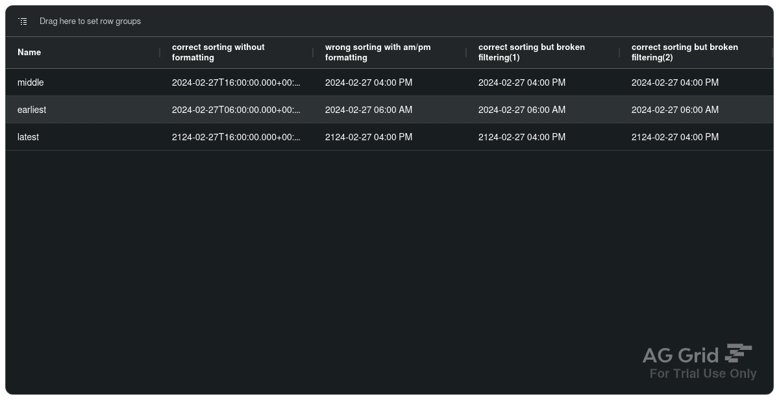Image resolution: width=779 pixels, height=409 pixels.
Task: Click the 2124-02-27T16:00:00.000 ISO date cell
Action: click(236, 137)
